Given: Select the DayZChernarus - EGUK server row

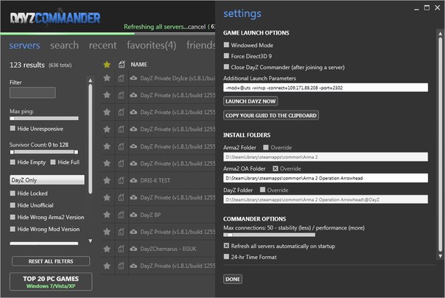Looking at the screenshot, I should point(158,249).
